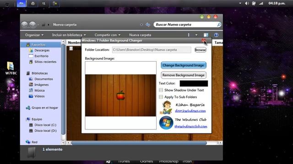
Task: Open Incluir en biblioteca dropdown
Action: pos(69,35)
